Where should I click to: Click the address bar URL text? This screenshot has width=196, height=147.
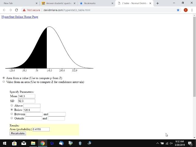pyautogui.click(x=67, y=10)
